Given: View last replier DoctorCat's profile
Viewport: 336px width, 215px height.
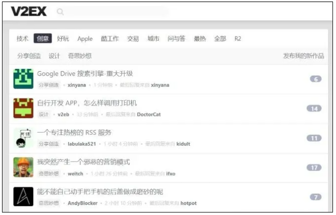Looking at the screenshot, I should pos(149,114).
